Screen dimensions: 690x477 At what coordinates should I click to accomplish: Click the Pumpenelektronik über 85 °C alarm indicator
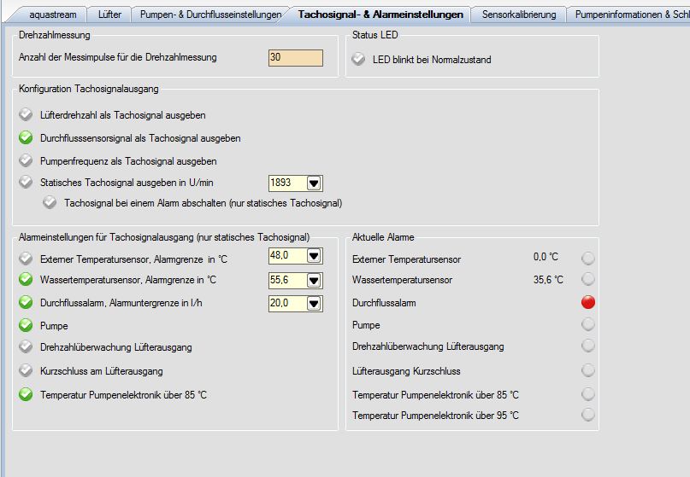pos(588,394)
